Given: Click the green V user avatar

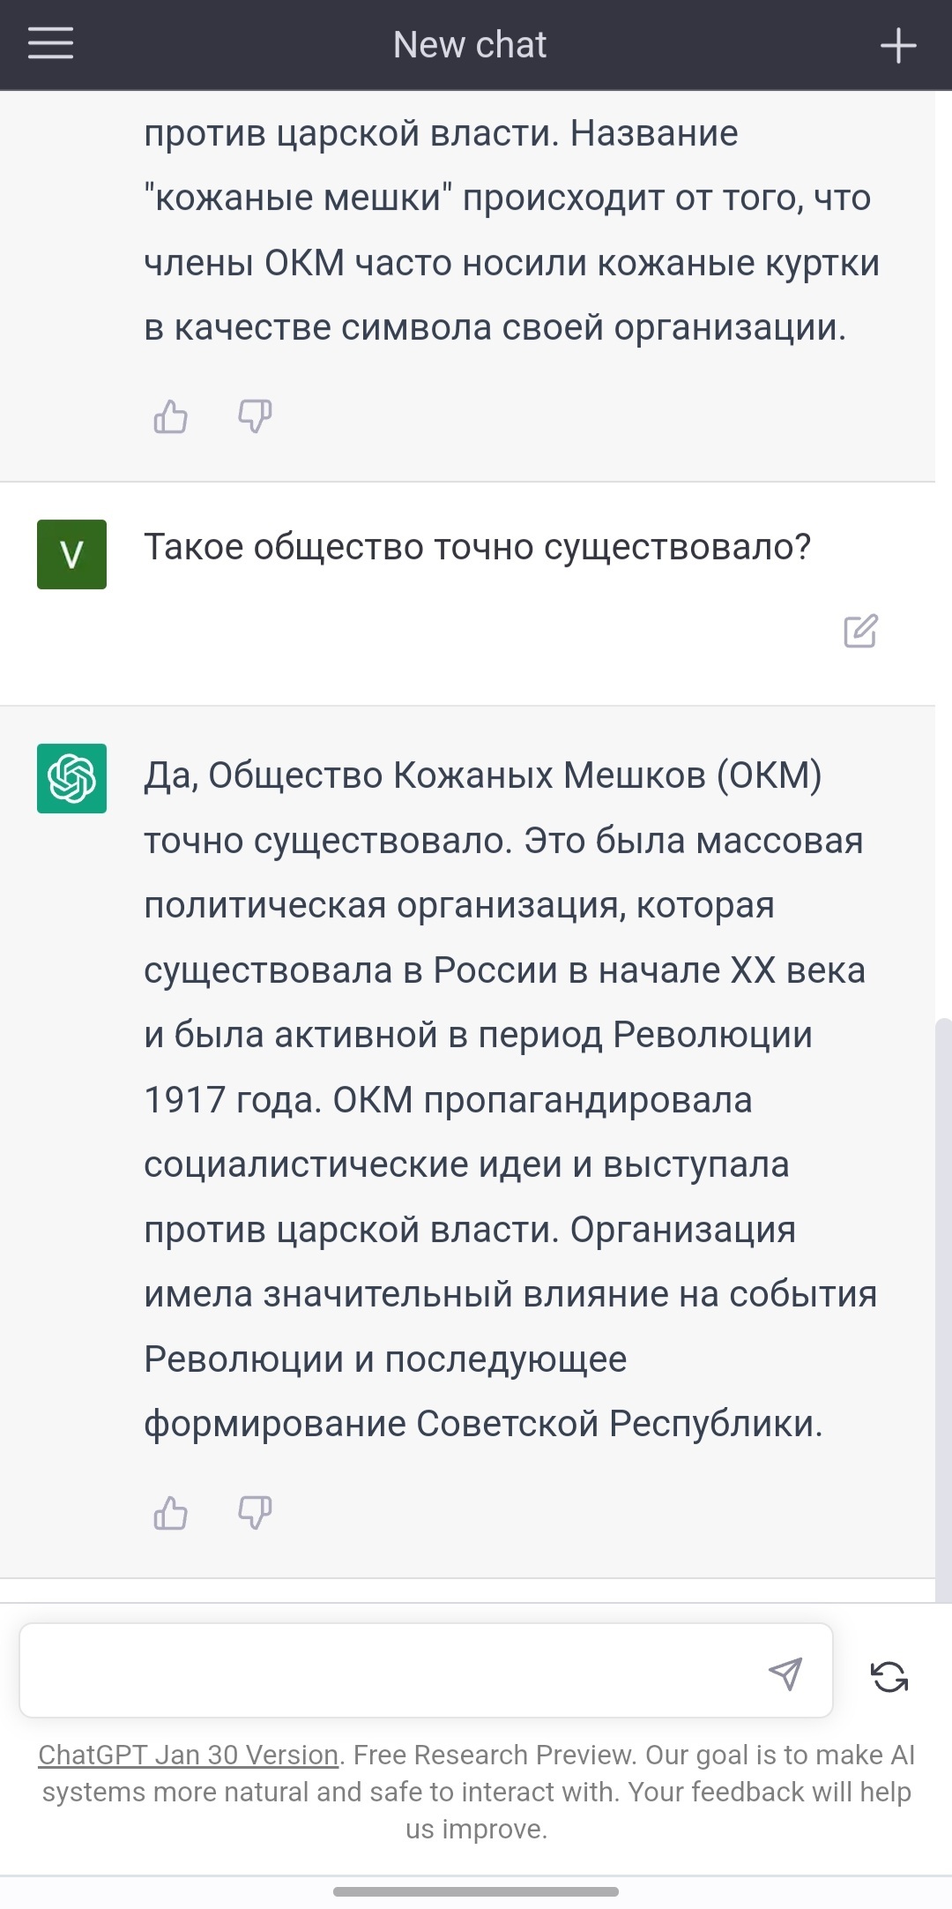Looking at the screenshot, I should [x=71, y=554].
